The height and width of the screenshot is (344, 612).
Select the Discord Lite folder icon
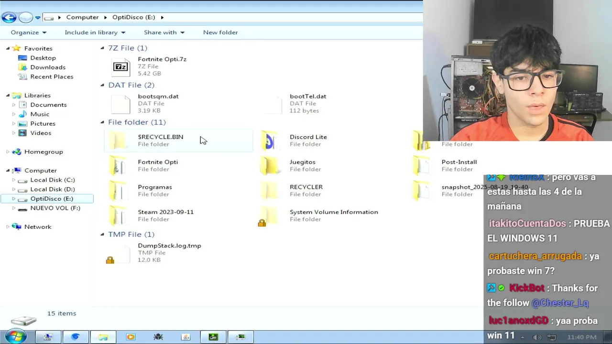click(x=270, y=140)
